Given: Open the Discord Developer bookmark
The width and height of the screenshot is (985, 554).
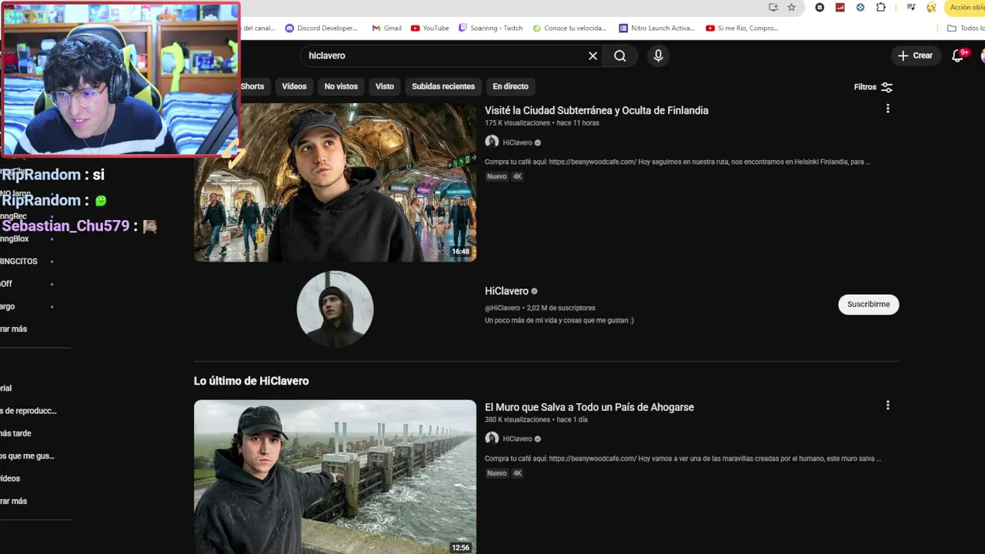Looking at the screenshot, I should click(x=322, y=28).
